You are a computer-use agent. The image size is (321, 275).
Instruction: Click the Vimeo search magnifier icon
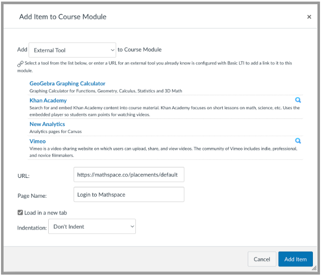(x=298, y=141)
